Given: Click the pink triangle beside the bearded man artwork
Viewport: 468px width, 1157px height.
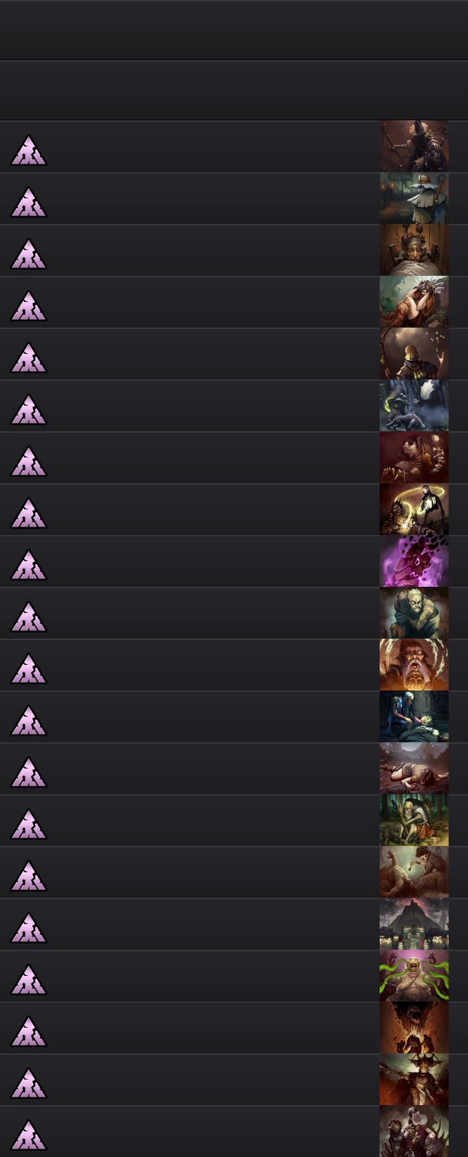Looking at the screenshot, I should click(28, 669).
